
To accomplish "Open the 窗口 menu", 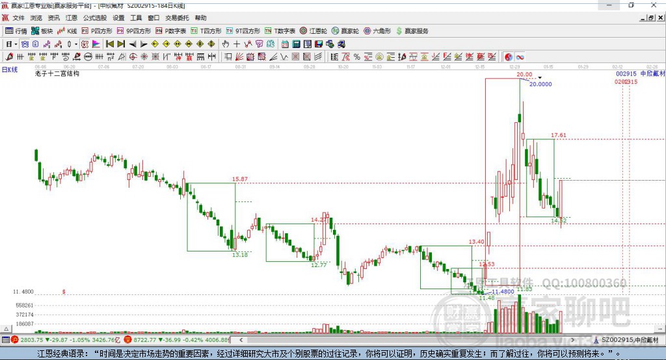I will (153, 18).
